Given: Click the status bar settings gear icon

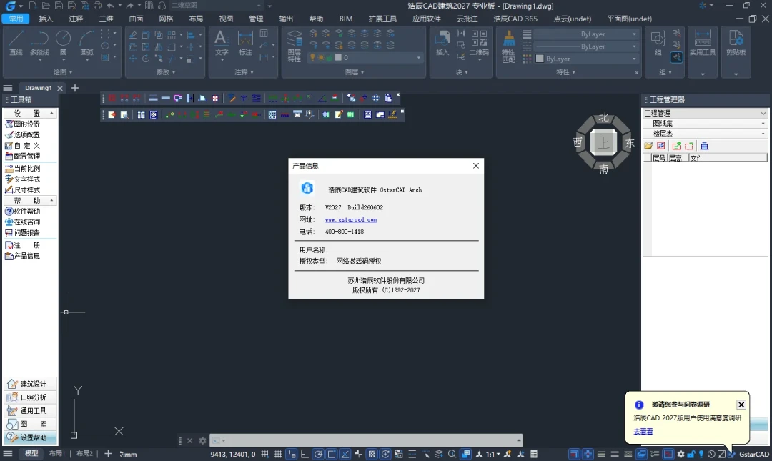Looking at the screenshot, I should coord(681,454).
